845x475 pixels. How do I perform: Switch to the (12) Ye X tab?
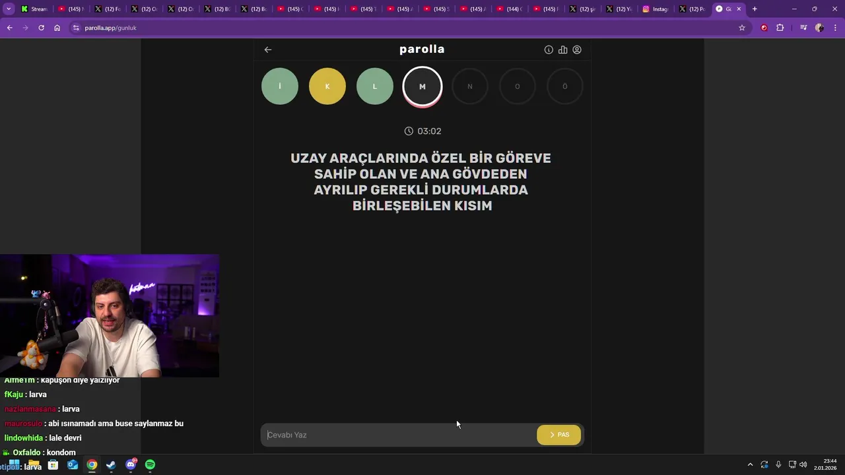pyautogui.click(x=619, y=9)
